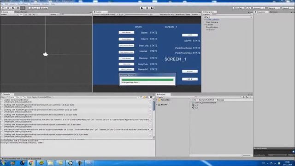This screenshot has width=295, height=166.
Task: Open the GameObject menu
Action: [x=23, y=4]
